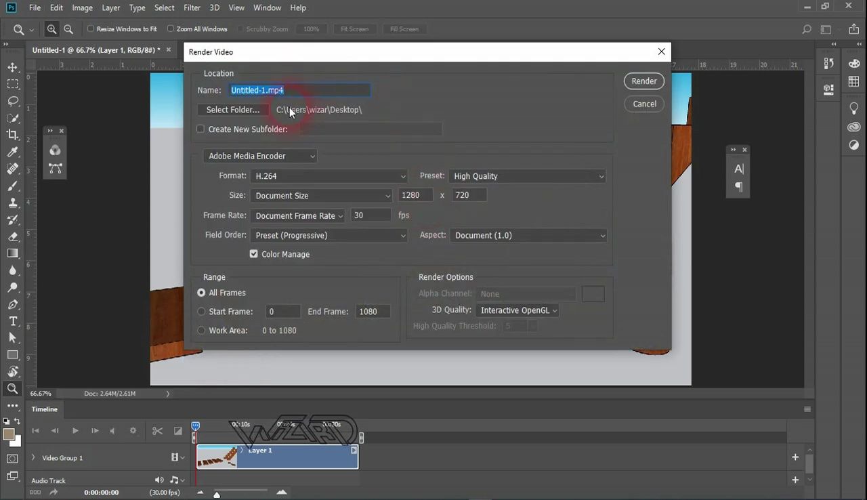Open the 3D menu
The image size is (867, 500).
pos(214,7)
